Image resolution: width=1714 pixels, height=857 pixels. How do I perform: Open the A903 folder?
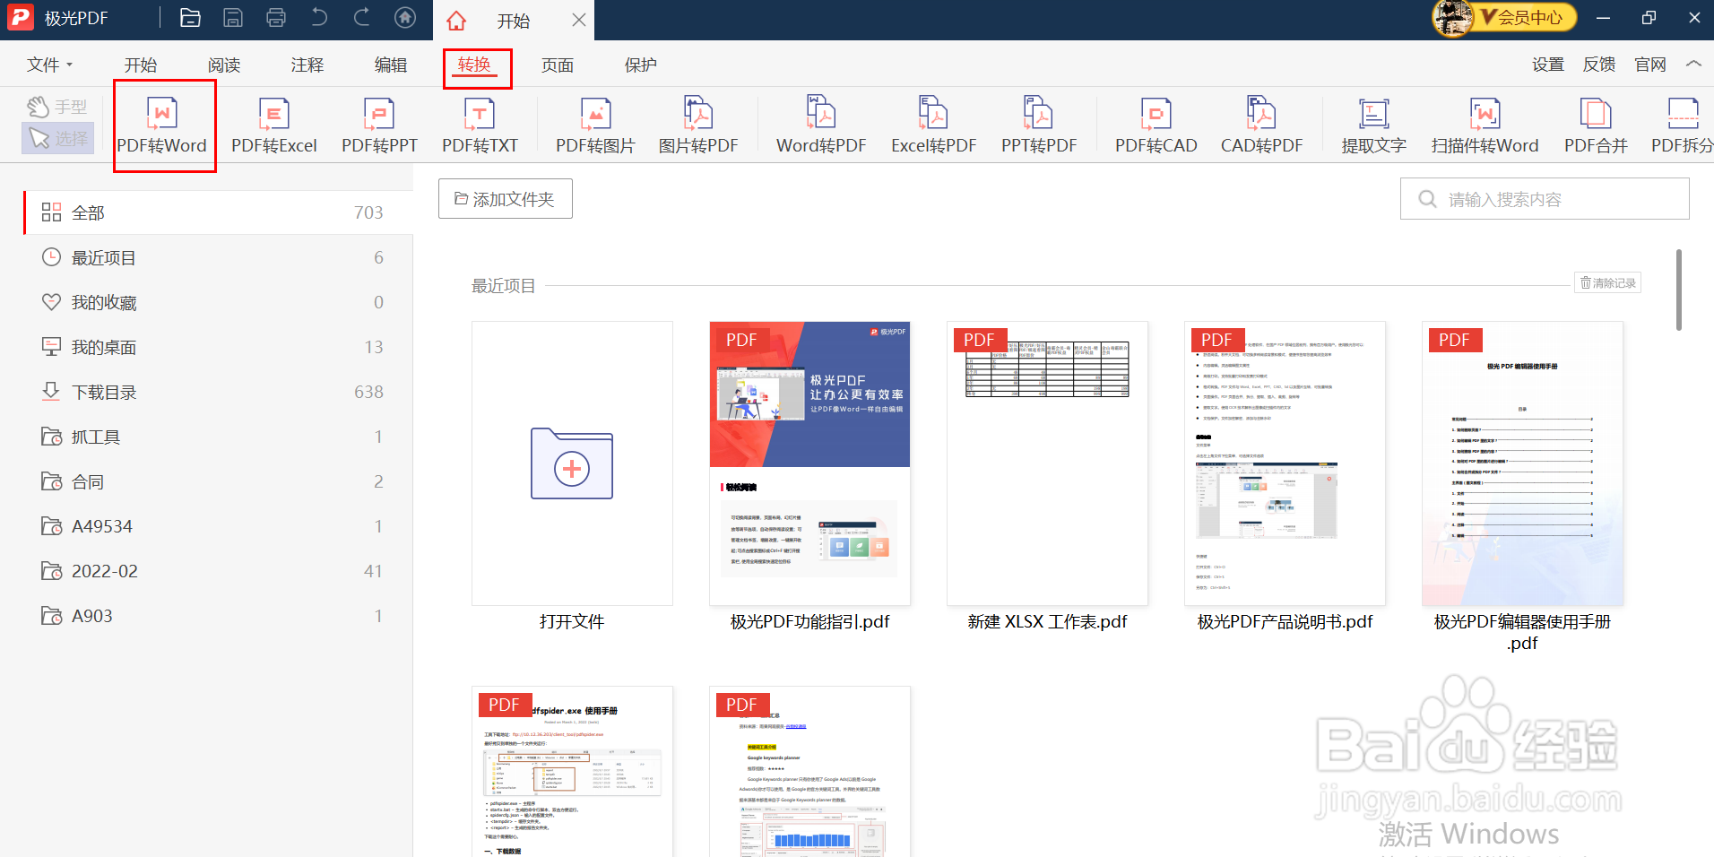(x=218, y=616)
